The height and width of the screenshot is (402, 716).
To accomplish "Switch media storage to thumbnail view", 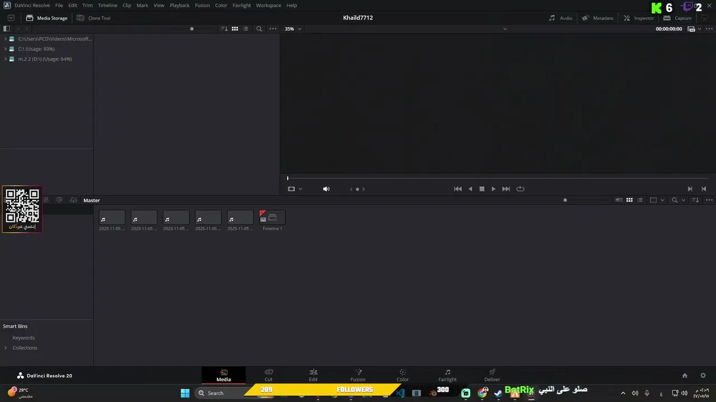I will coord(235,28).
